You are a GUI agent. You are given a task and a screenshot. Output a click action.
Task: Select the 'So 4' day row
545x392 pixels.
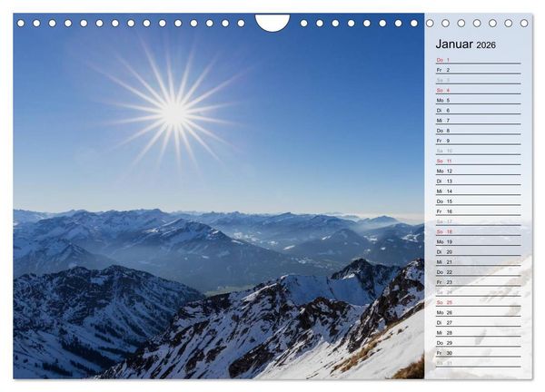click(x=479, y=90)
